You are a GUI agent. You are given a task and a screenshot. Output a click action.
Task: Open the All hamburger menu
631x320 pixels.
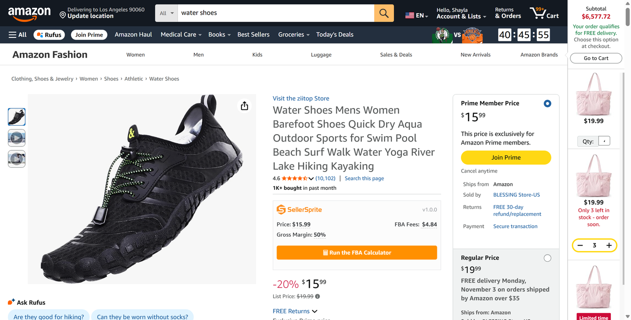17,35
